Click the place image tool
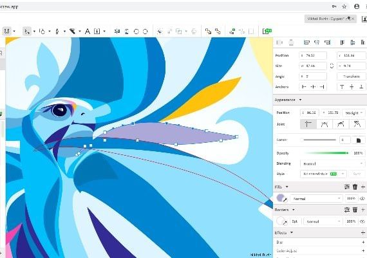This screenshot has width=367, height=258. pyautogui.click(x=97, y=31)
